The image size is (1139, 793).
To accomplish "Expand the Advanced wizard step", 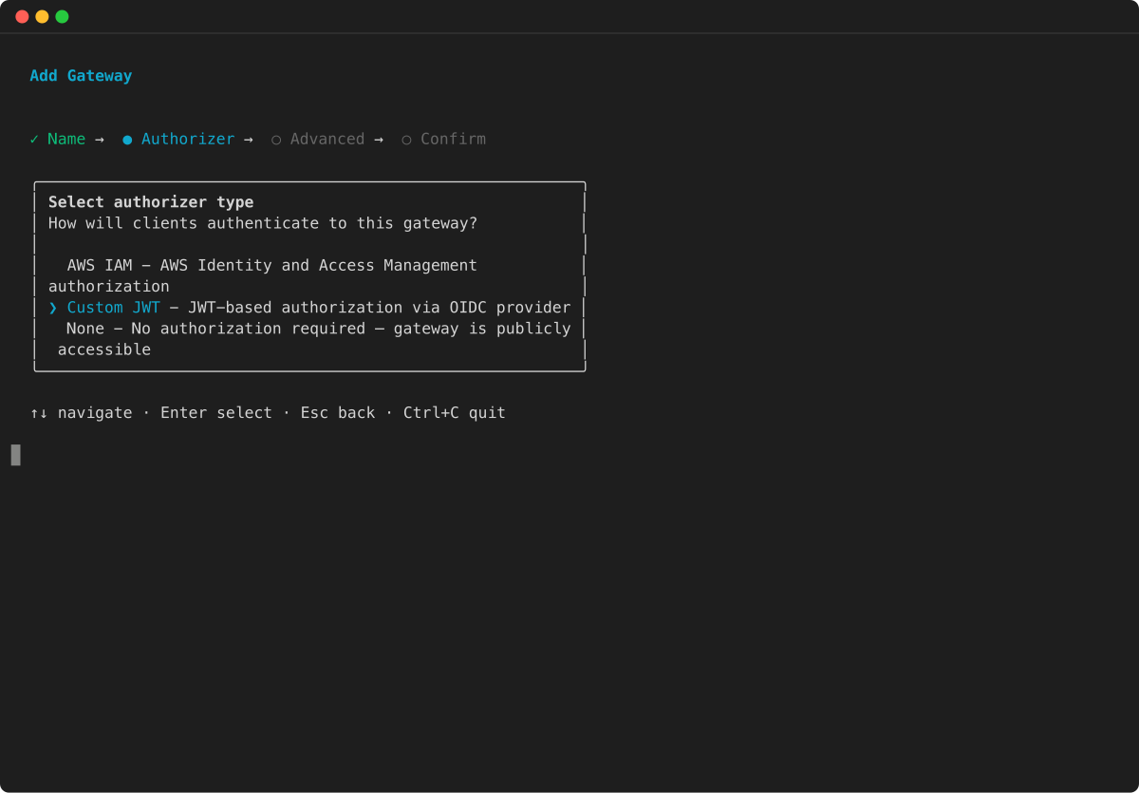I will [x=327, y=139].
